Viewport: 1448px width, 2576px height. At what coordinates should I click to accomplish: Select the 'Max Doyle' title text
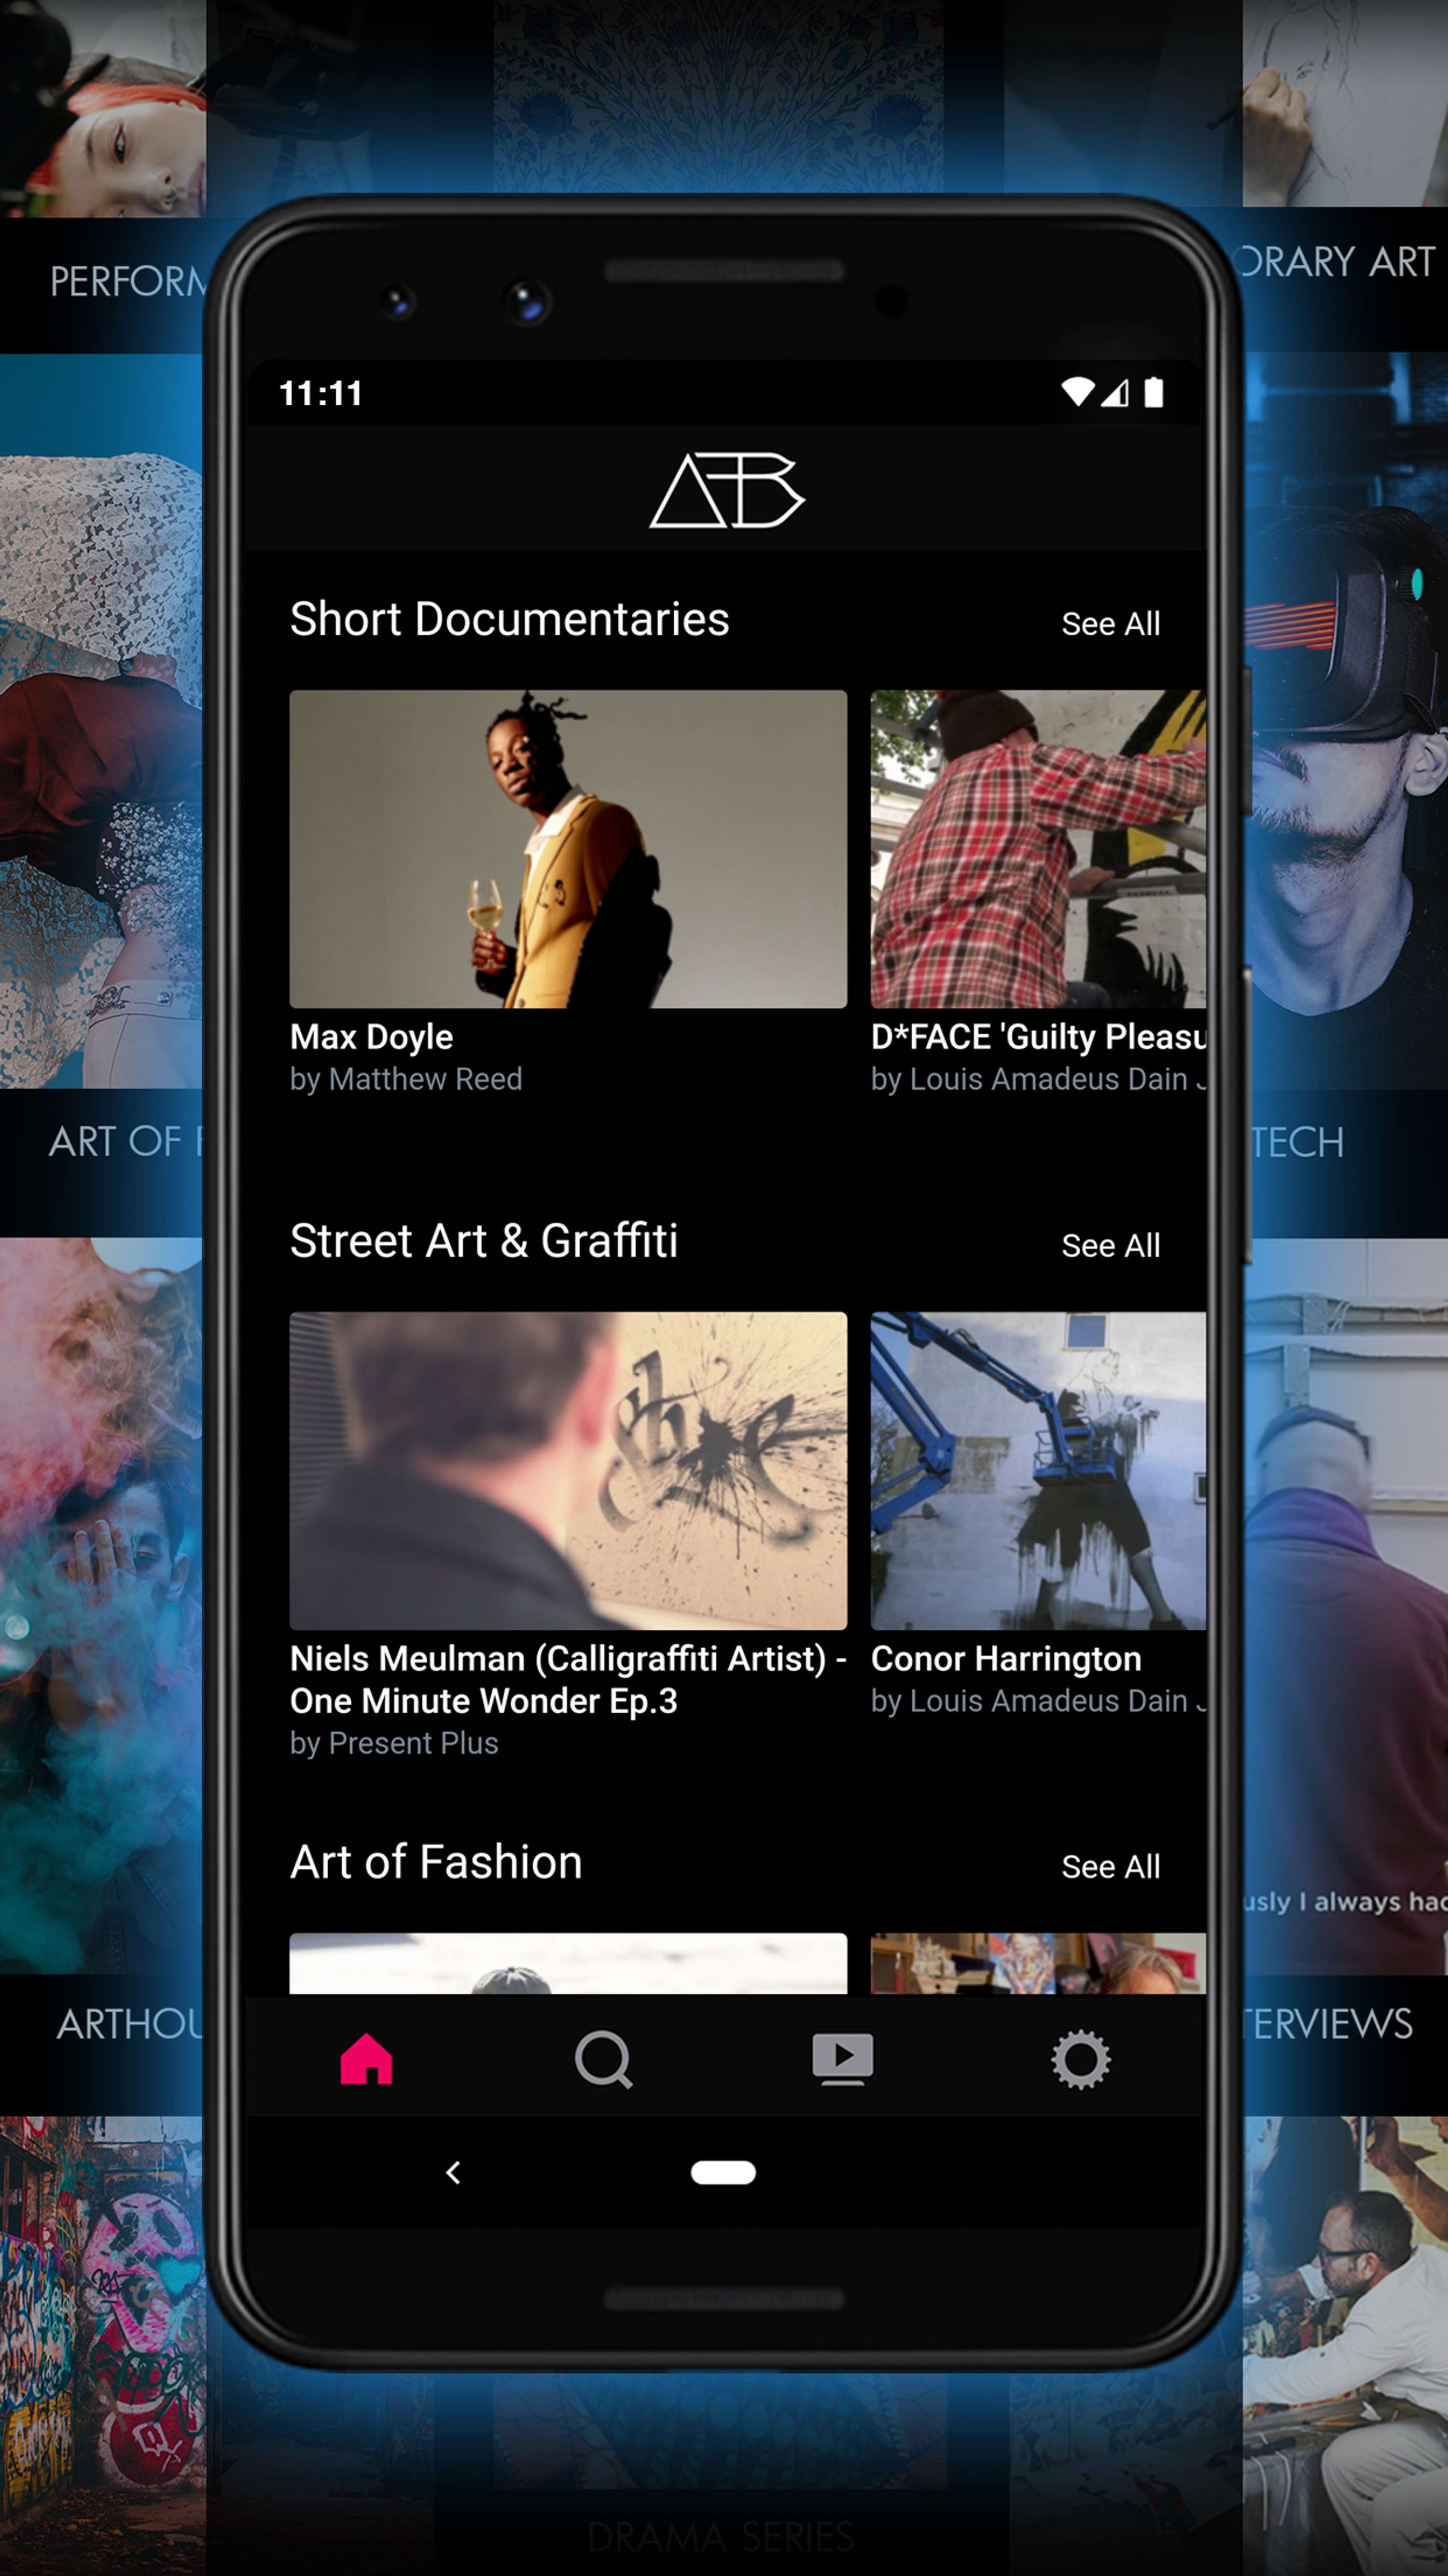pos(372,1038)
